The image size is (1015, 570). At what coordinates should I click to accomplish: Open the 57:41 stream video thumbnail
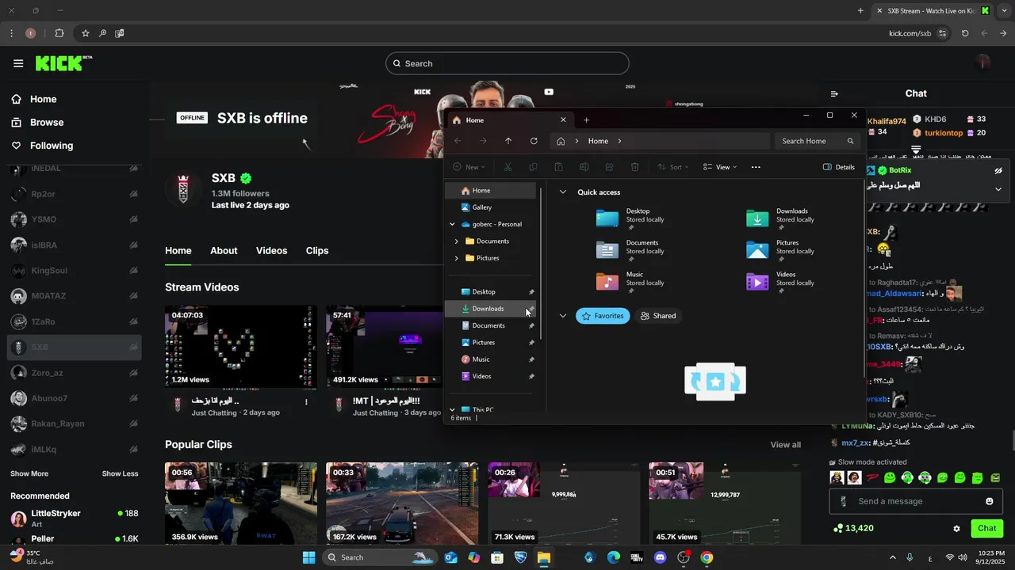click(x=385, y=347)
